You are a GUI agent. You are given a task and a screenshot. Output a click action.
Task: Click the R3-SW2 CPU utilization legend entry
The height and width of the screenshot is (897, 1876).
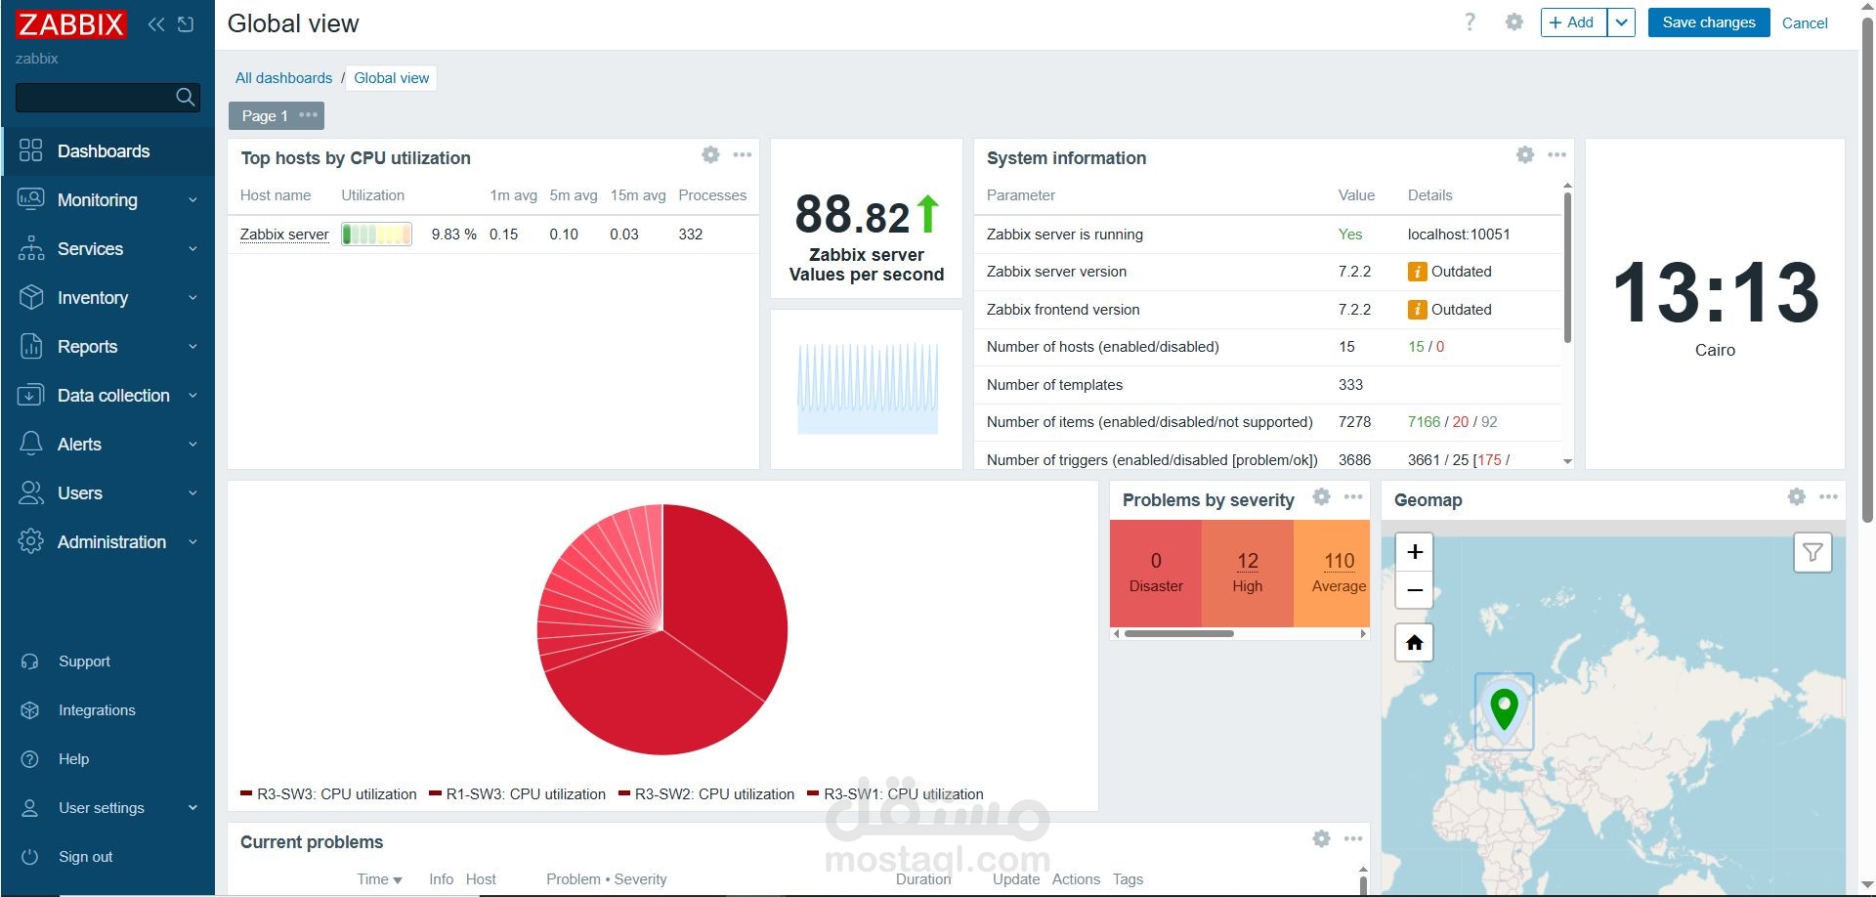click(706, 794)
